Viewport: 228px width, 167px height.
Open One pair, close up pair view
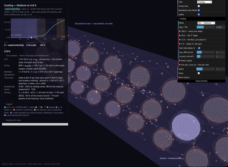(x=201, y=65)
